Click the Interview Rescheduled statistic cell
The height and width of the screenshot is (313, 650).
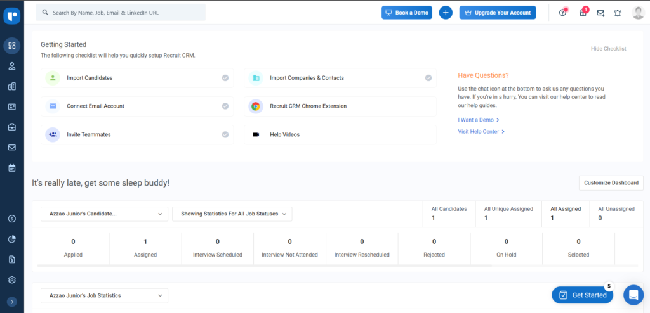click(x=362, y=248)
